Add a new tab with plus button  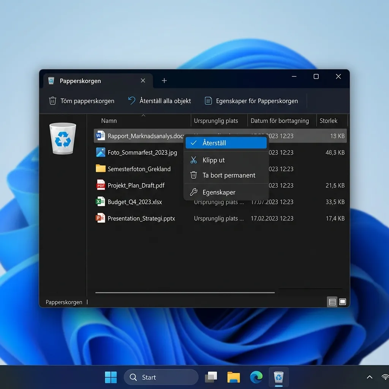[164, 81]
